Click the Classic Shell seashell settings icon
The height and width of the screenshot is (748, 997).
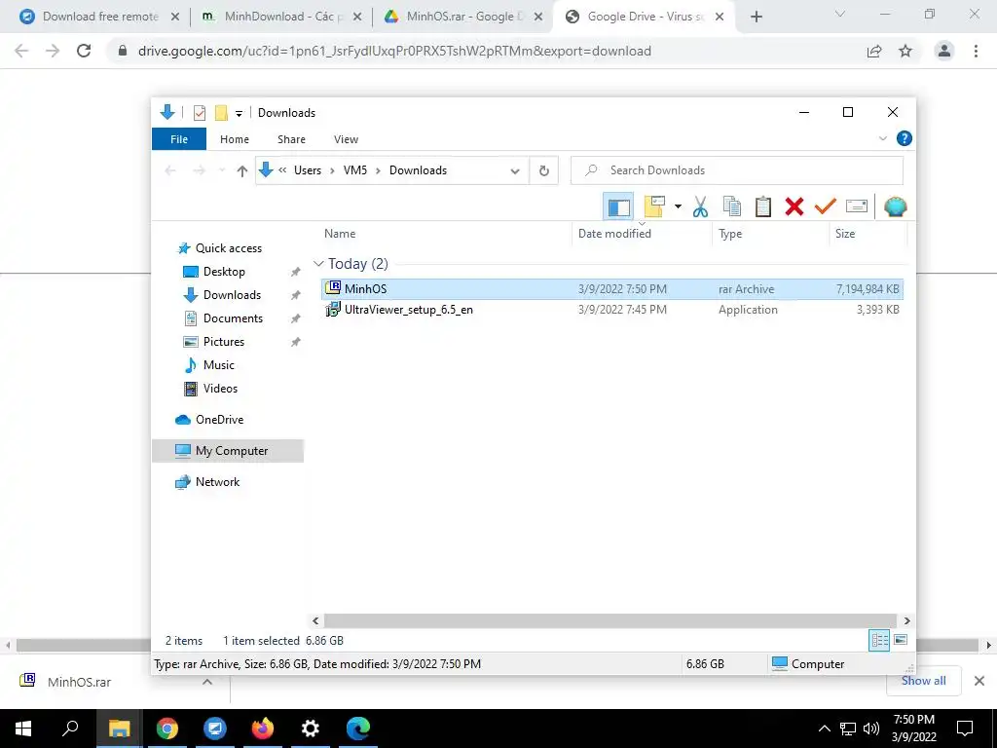point(896,206)
